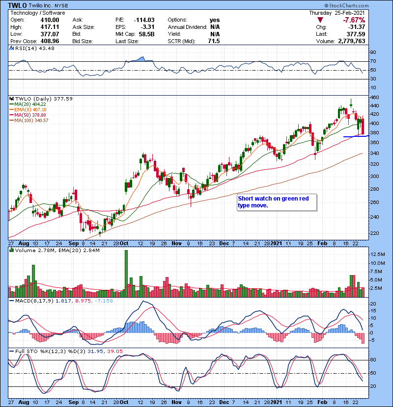Click the MACD signal value 8.975

pyautogui.click(x=83, y=301)
